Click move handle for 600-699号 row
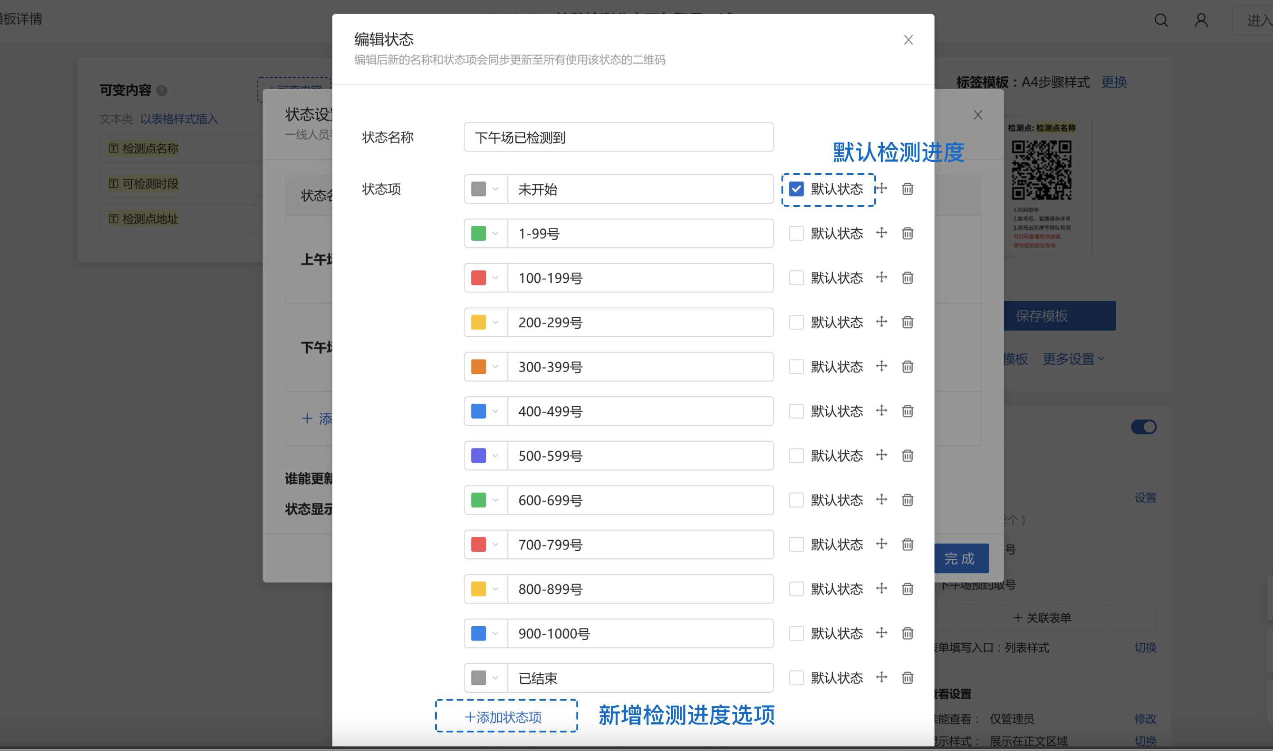 [881, 500]
